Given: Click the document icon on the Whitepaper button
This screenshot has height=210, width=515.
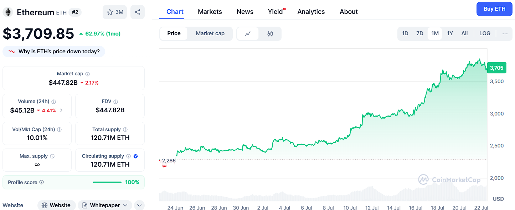Looking at the screenshot, I should pos(85,205).
